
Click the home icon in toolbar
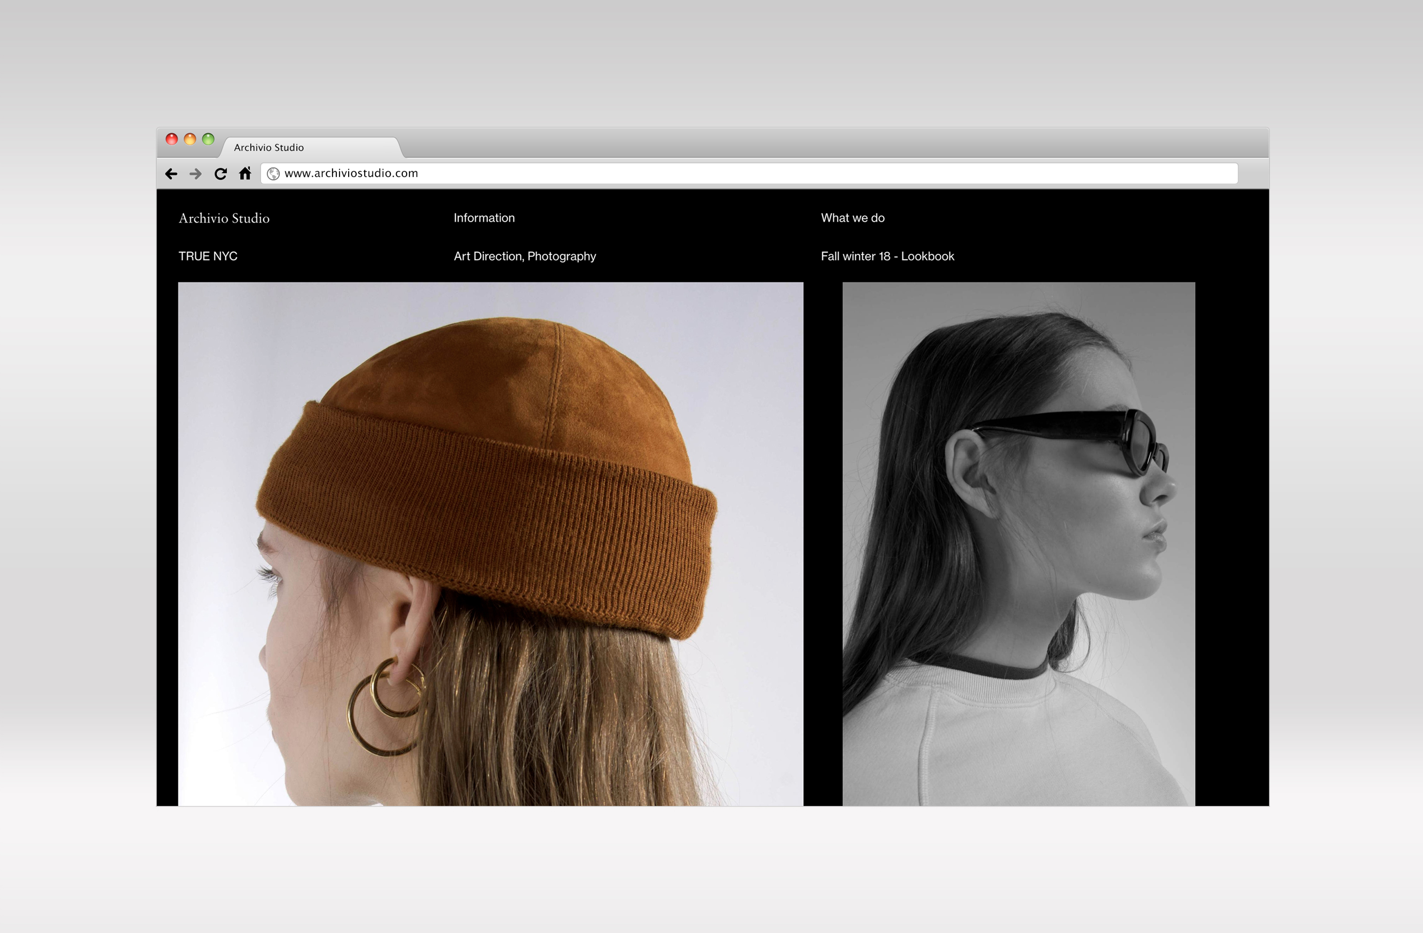tap(245, 174)
